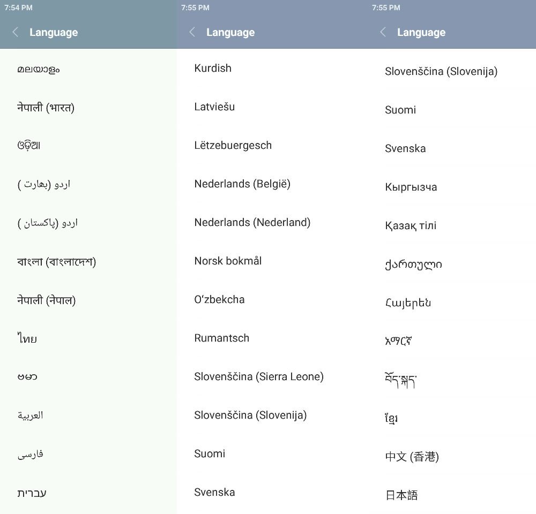Select Norsk bokmål
Image resolution: width=536 pixels, height=514 pixels.
pos(227,261)
